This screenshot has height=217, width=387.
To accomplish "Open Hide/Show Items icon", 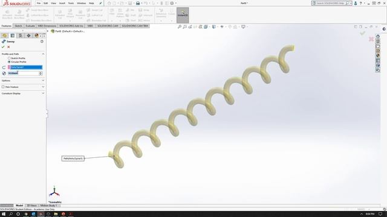I will point(222,27).
